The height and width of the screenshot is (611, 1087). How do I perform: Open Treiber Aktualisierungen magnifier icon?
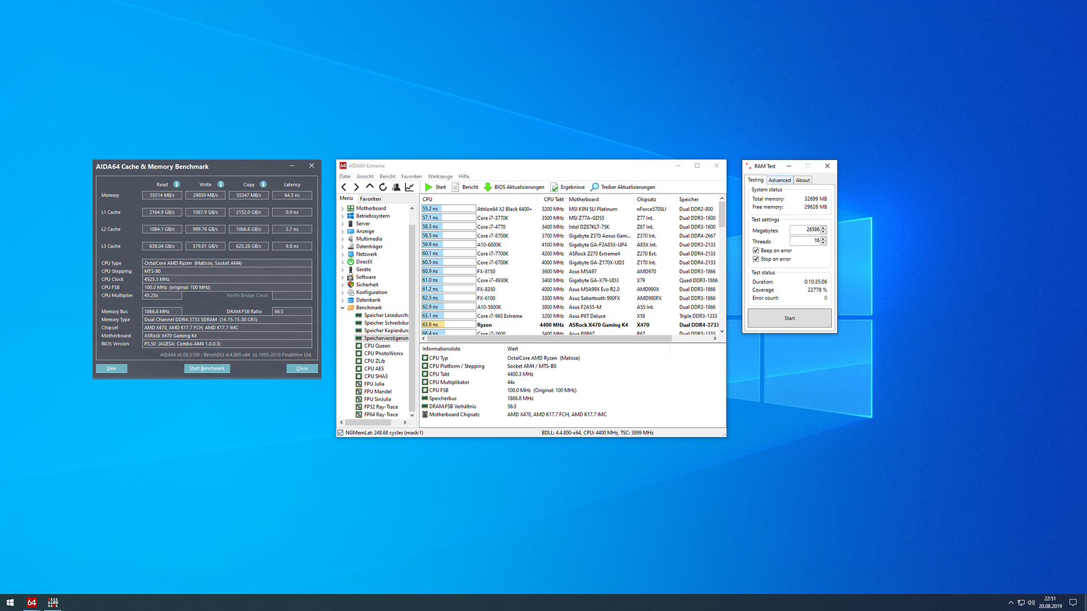594,187
